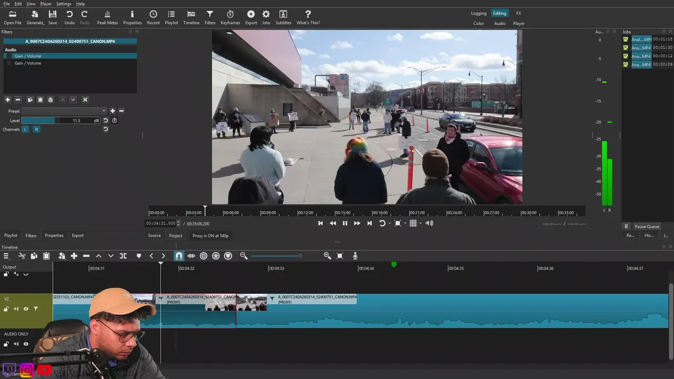Select the Audio layout

(x=500, y=23)
